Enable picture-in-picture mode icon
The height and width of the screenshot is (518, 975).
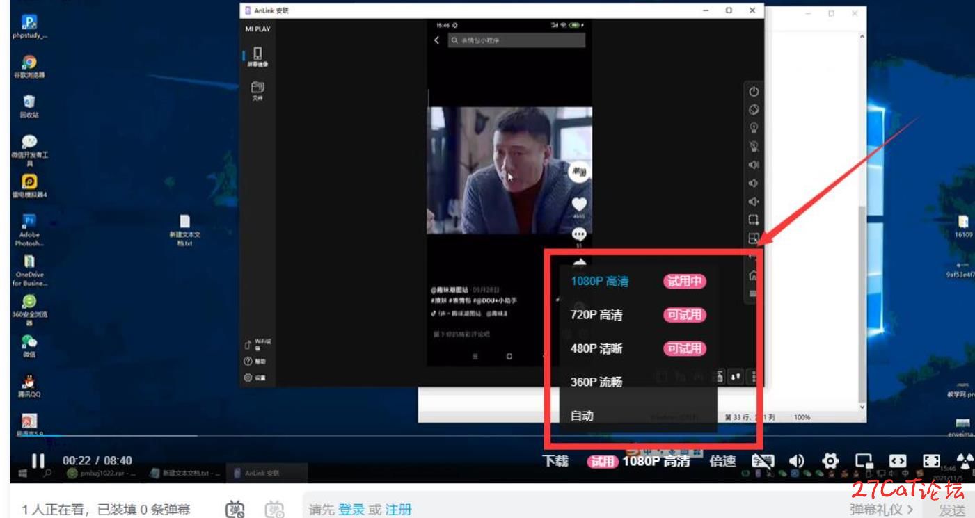coord(864,461)
